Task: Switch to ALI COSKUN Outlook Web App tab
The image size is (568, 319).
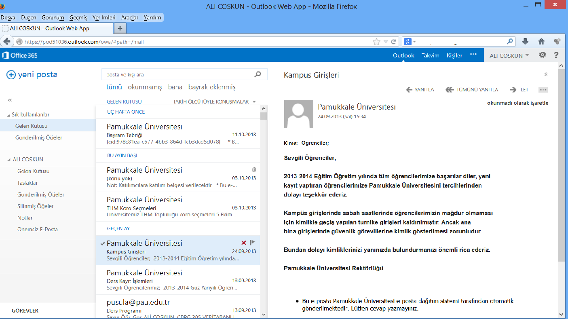Action: 57,28
